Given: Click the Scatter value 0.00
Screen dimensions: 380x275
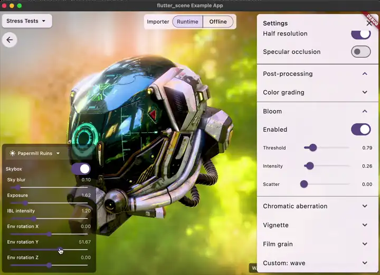Looking at the screenshot, I should coord(367,184).
